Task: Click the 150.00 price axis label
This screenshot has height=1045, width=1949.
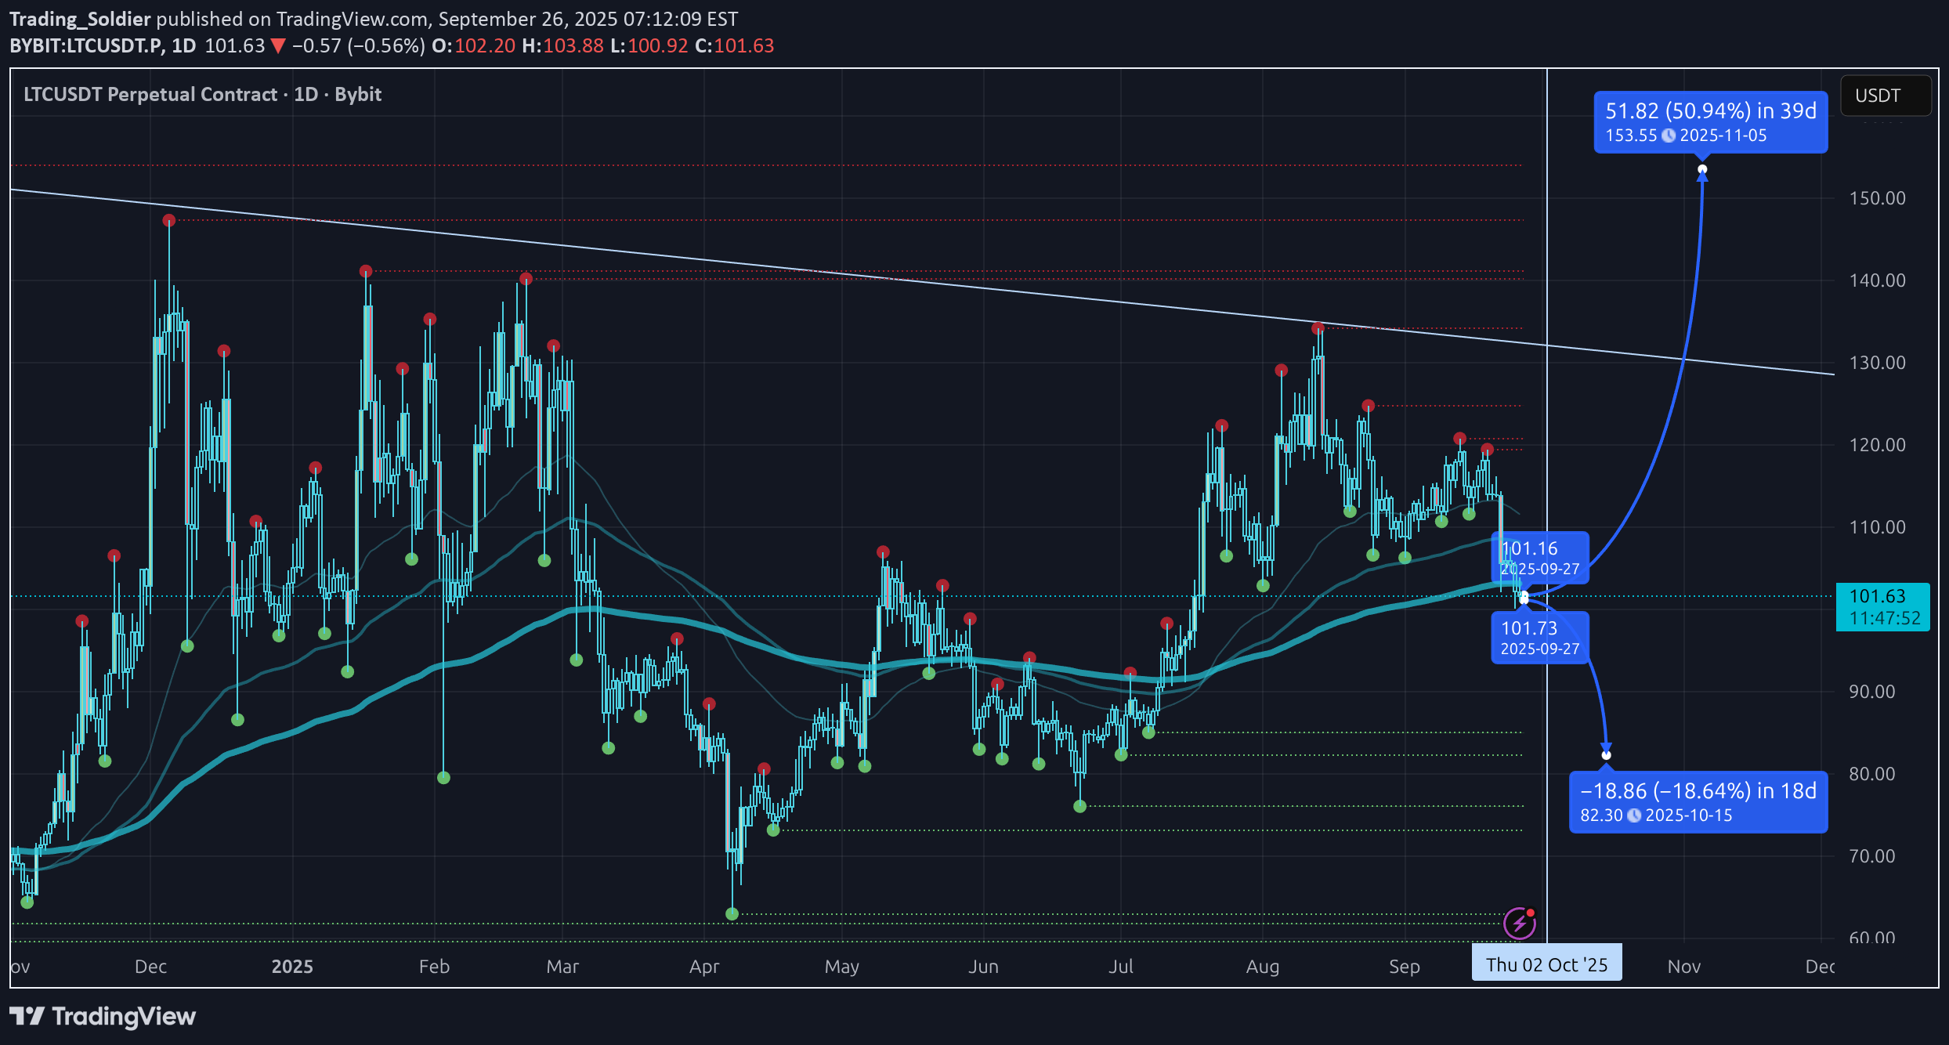Action: [1877, 198]
